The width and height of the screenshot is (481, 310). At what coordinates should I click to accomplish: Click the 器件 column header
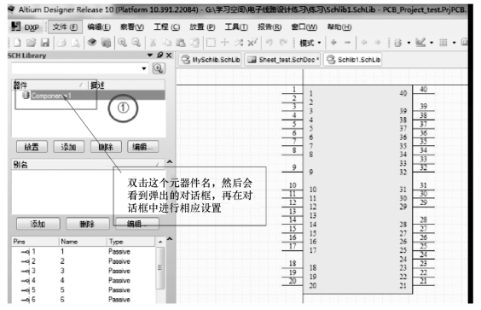[49, 85]
